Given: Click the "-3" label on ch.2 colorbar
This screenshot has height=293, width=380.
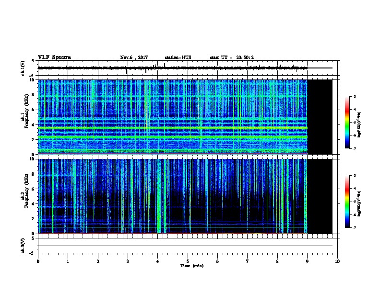Looking at the screenshot, I should point(354,176).
